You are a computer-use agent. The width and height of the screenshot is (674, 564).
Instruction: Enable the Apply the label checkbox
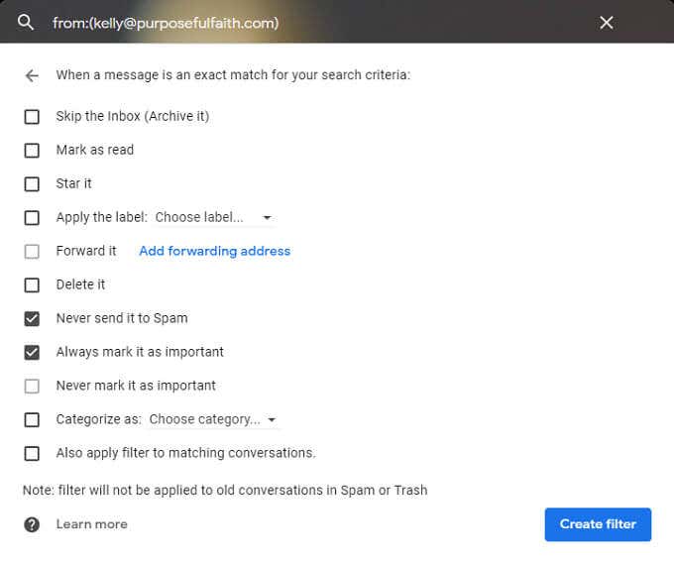click(x=32, y=218)
